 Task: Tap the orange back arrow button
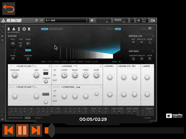click(9, 9)
